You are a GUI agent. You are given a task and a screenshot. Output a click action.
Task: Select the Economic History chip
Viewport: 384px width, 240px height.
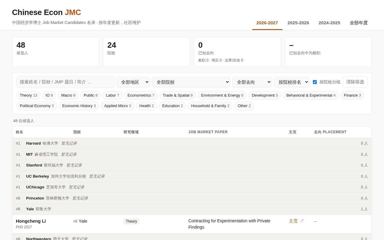pos(79,106)
